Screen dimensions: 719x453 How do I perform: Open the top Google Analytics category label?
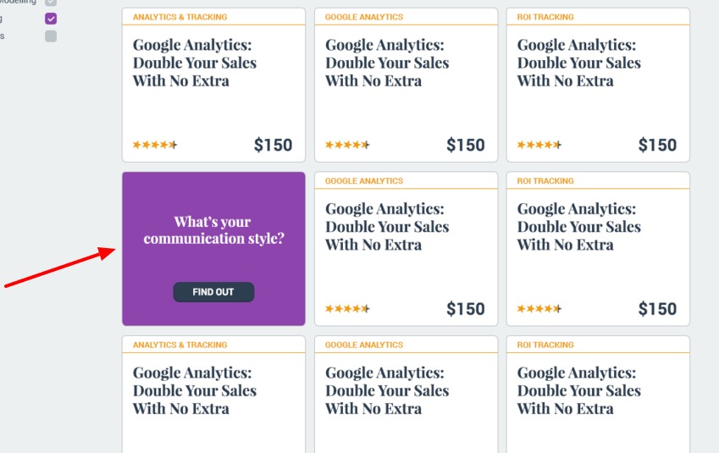point(364,17)
